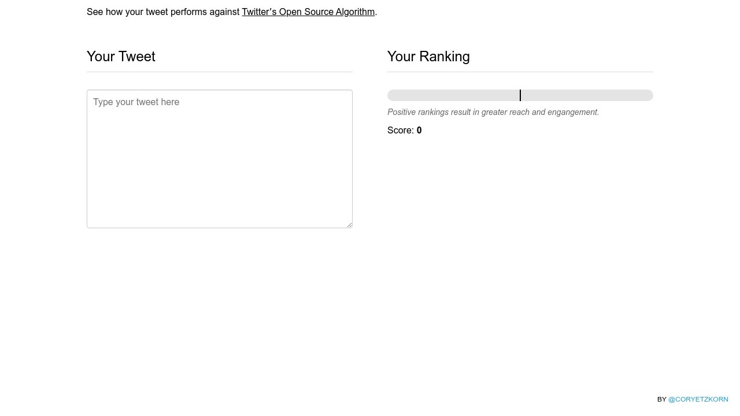Open the @CORYETZKORN author link

[x=698, y=399]
